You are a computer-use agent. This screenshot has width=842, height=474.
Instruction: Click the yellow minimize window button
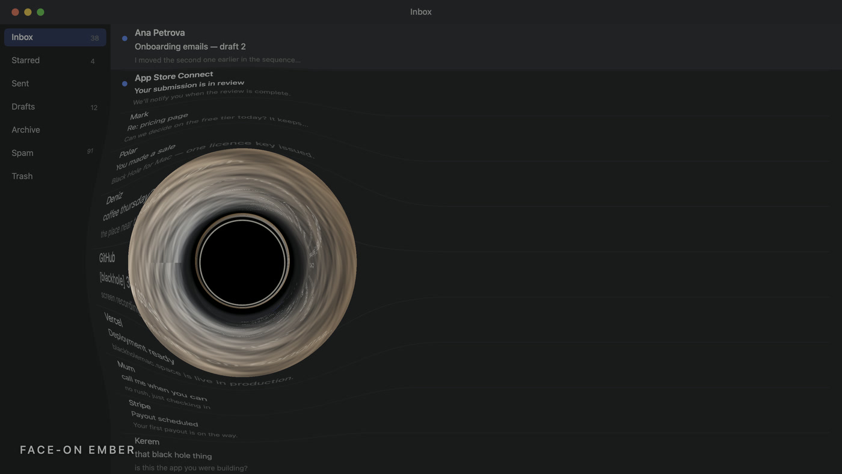click(x=28, y=12)
